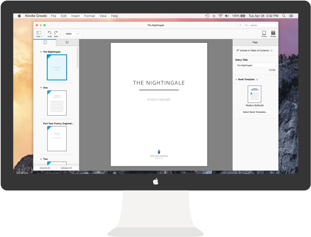
Task: Open the Insert menu
Action: point(75,16)
